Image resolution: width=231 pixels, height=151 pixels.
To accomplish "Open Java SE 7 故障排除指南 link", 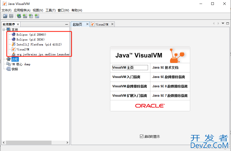I will coord(170,96).
